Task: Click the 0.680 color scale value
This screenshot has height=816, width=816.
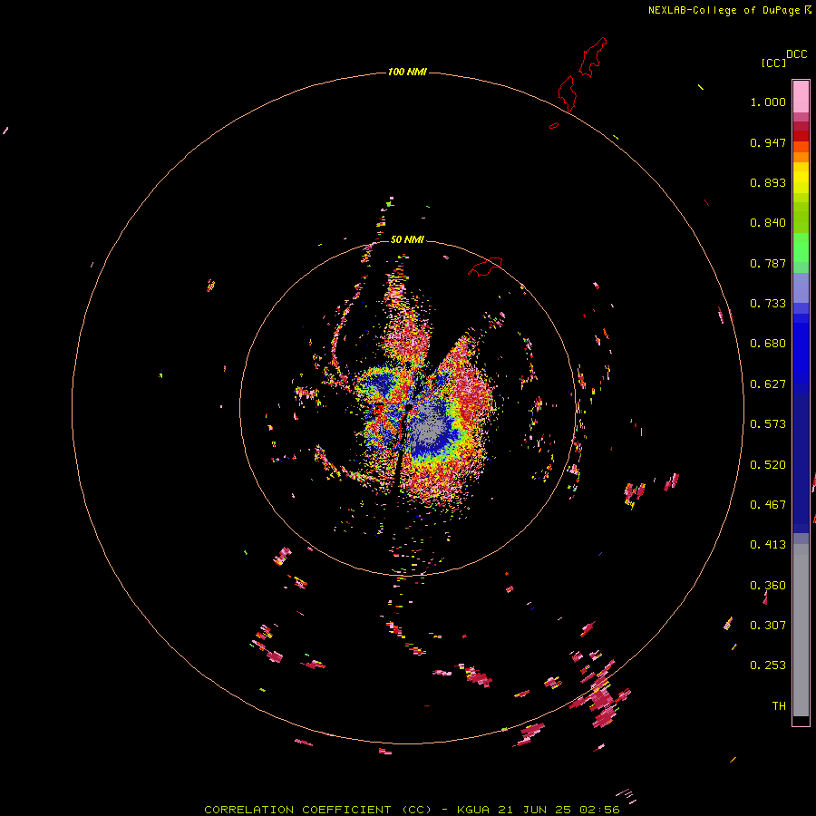Action: [768, 344]
